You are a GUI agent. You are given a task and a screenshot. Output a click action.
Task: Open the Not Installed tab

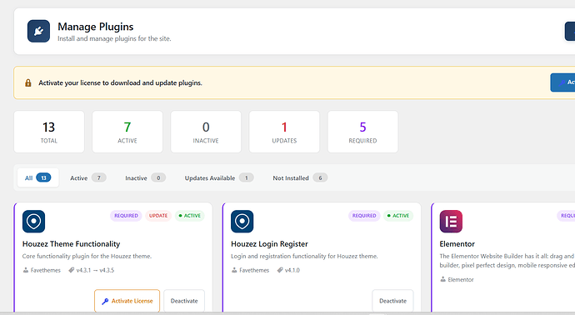pos(300,177)
